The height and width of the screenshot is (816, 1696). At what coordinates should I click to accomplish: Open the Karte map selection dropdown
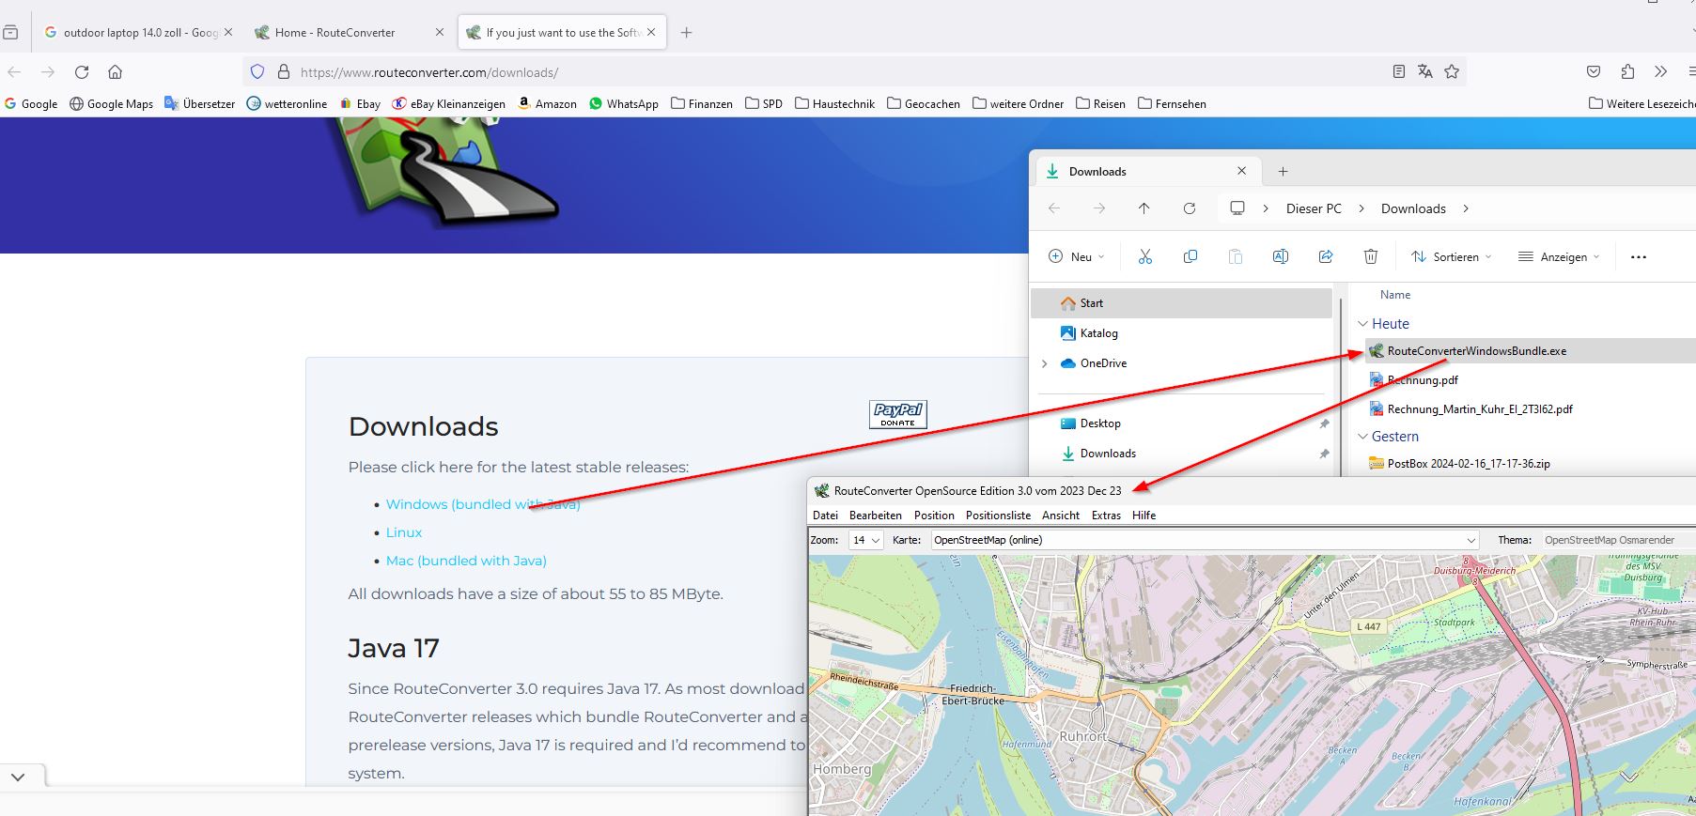(1204, 540)
